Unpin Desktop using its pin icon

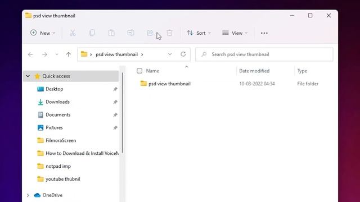(x=115, y=89)
